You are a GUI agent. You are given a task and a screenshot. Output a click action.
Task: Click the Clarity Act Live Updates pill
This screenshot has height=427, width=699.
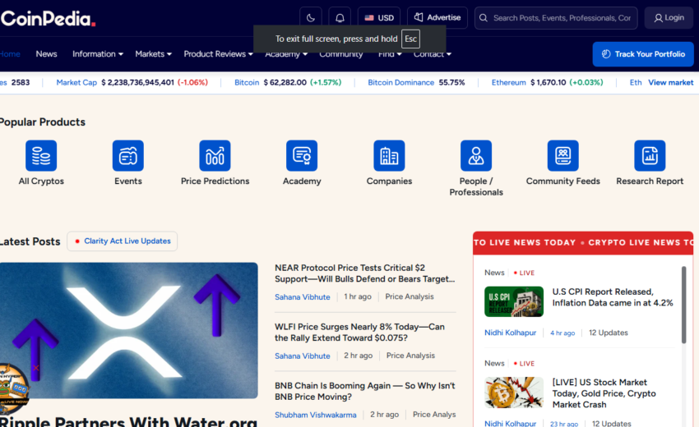tap(123, 241)
